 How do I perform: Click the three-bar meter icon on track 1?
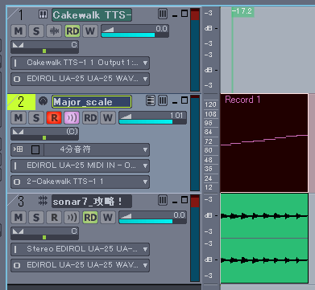pyautogui.click(x=163, y=14)
